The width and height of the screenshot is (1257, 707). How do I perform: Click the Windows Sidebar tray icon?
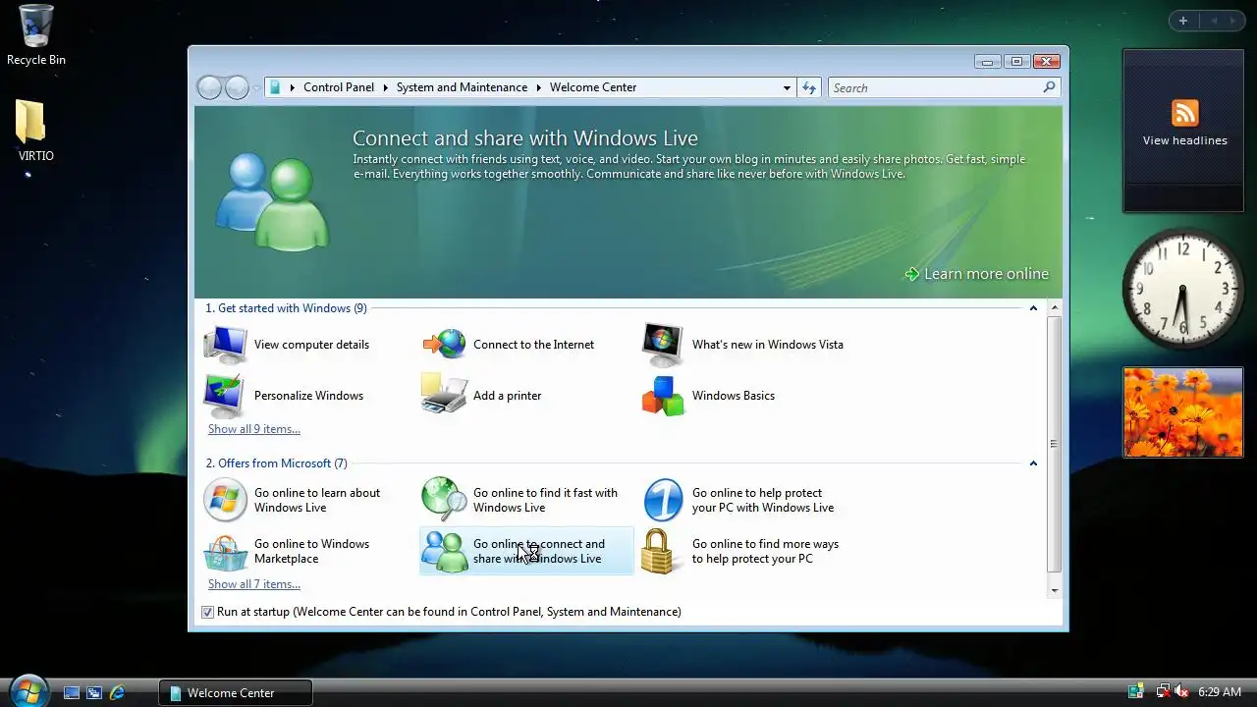[x=1136, y=692]
